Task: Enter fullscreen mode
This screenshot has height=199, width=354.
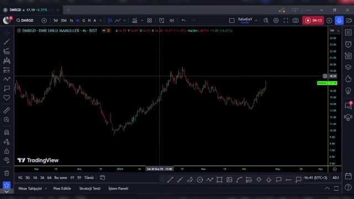Action: [x=286, y=20]
